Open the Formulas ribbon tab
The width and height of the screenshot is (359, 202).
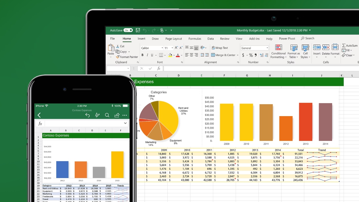coord(195,39)
